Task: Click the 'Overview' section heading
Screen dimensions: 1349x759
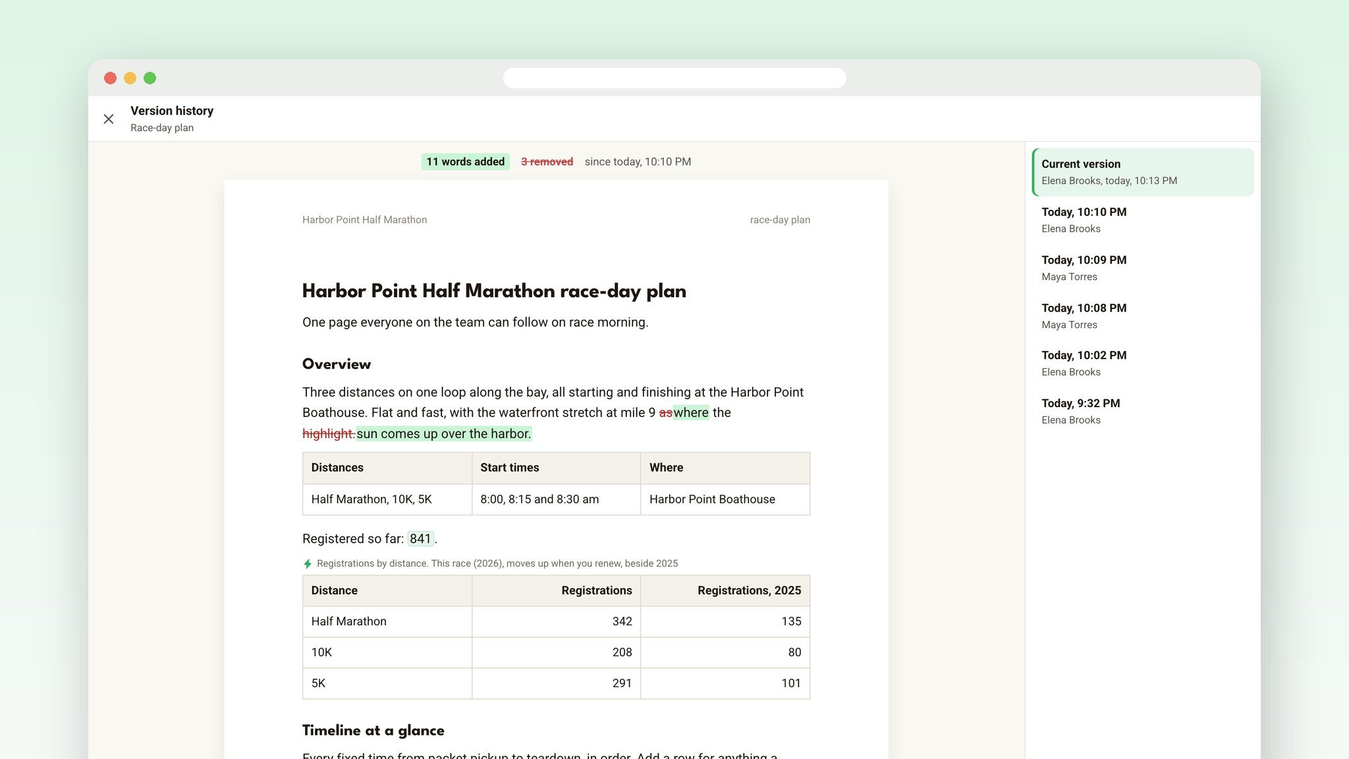Action: (x=337, y=364)
